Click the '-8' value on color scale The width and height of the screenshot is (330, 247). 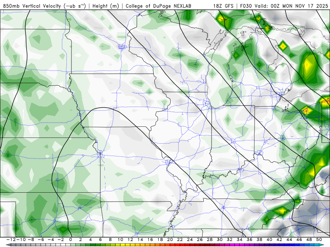[31, 240]
